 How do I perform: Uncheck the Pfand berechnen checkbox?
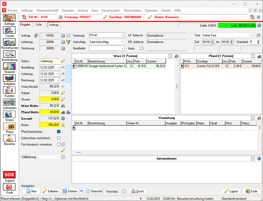pyautogui.click(x=59, y=132)
